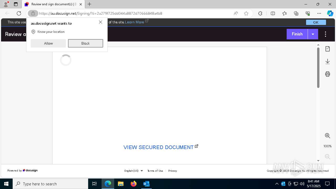The width and height of the screenshot is (336, 189).
Task: Open Outlook from taskbar
Action: pyautogui.click(x=146, y=184)
